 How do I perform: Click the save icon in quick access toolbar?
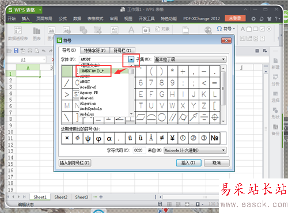16,51
